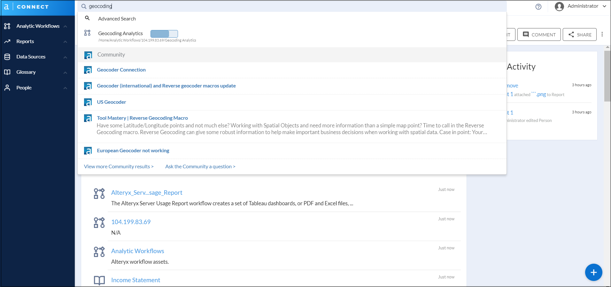
Task: Click the icon beside Geocoder (international) result
Action: coord(88,86)
